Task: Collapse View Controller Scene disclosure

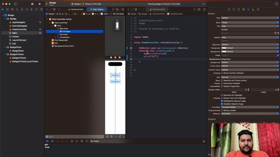Action: (x=47, y=19)
